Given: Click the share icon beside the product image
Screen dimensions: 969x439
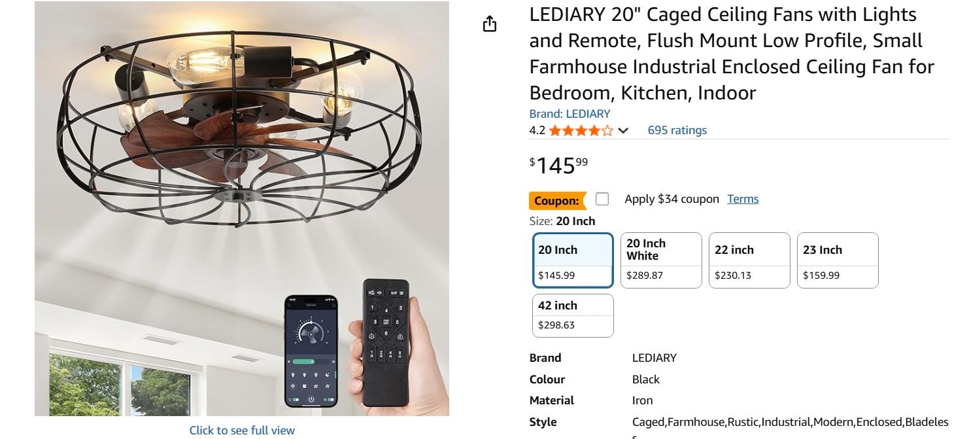Looking at the screenshot, I should click(490, 25).
